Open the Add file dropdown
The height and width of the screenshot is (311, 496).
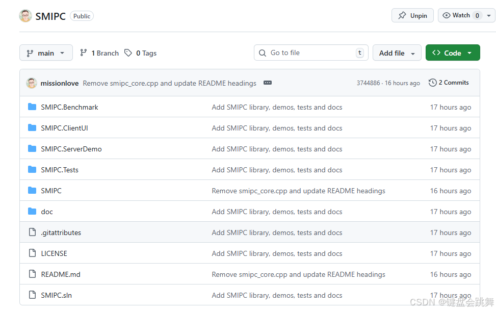(397, 53)
